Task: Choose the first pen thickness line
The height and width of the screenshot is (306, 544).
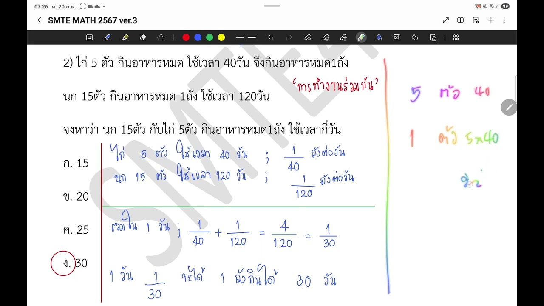Action: click(x=241, y=37)
